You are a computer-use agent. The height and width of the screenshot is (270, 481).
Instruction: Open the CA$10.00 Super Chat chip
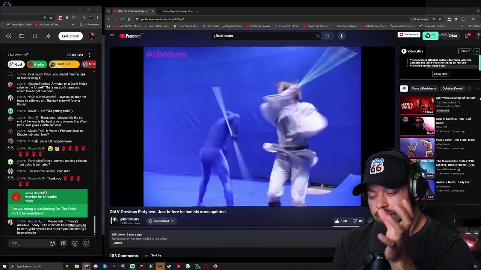[x=64, y=64]
